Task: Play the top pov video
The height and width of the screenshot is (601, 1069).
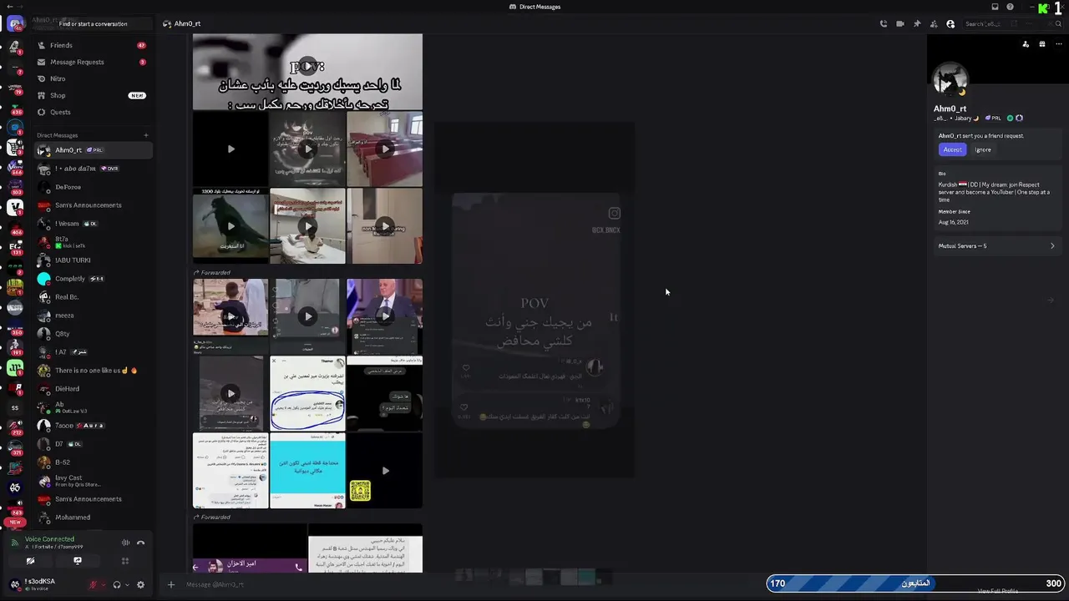Action: point(307,66)
